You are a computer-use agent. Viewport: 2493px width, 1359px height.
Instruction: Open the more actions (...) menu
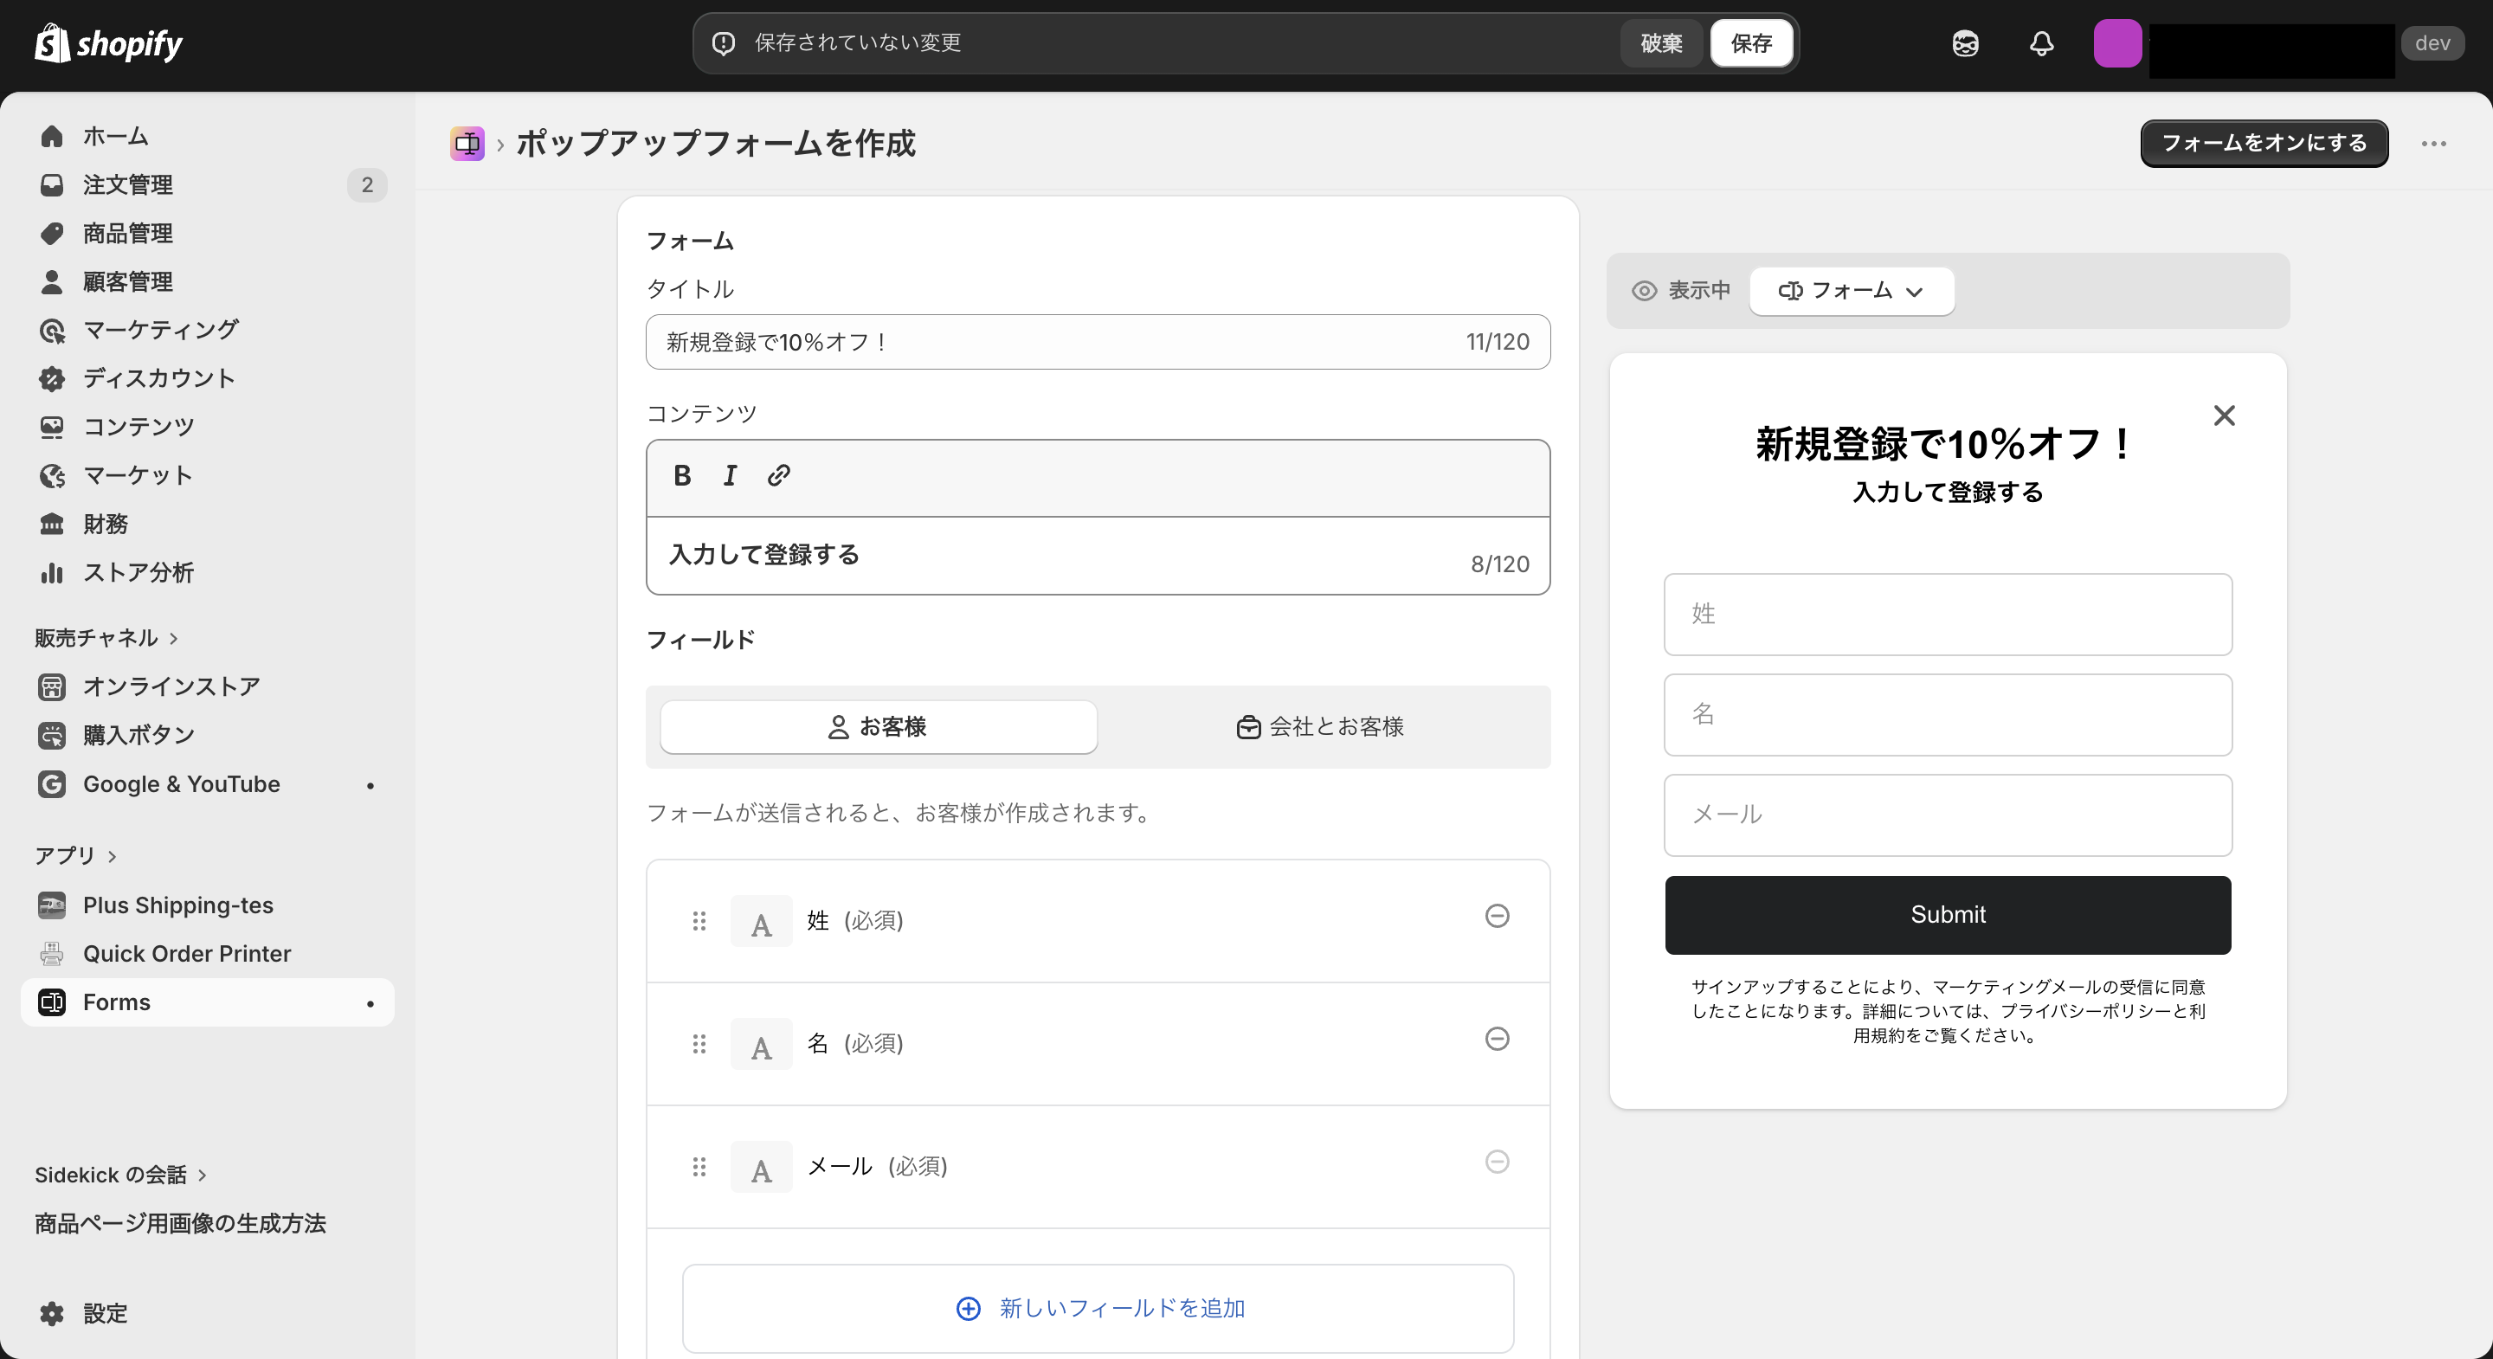[x=2435, y=143]
